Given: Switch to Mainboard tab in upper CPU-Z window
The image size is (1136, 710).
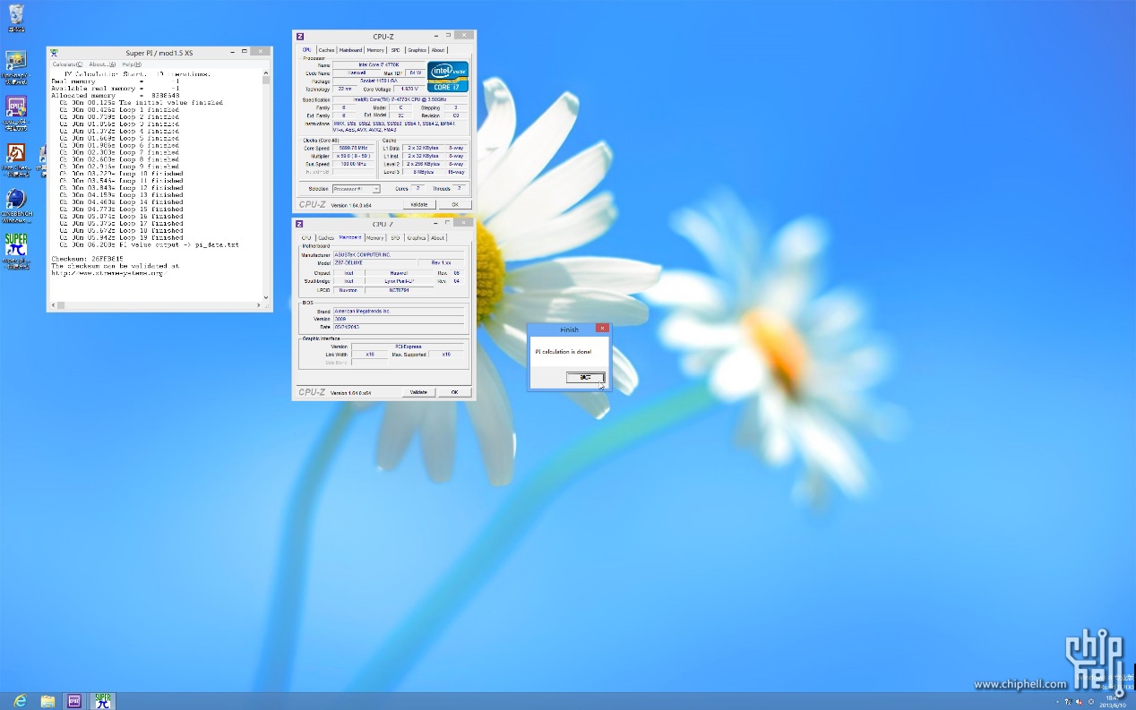Looking at the screenshot, I should click(350, 50).
